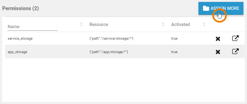This screenshot has height=104, width=247.
Task: Remove the service_storage permission with X
Action: coord(218,39)
